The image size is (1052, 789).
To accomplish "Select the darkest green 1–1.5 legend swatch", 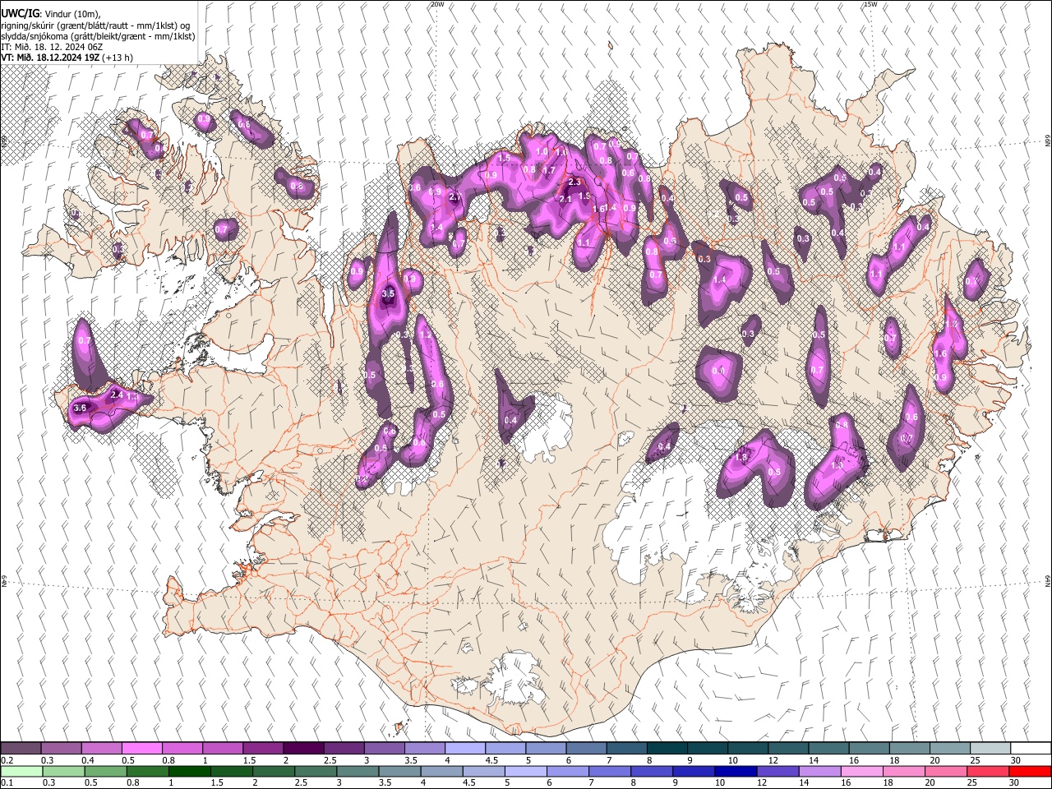I will (189, 772).
